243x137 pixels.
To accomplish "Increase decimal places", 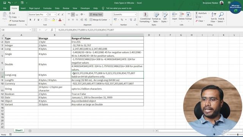I will (131, 20).
